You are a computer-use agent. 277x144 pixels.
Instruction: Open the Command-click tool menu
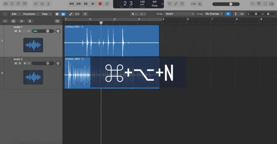(x=143, y=14)
